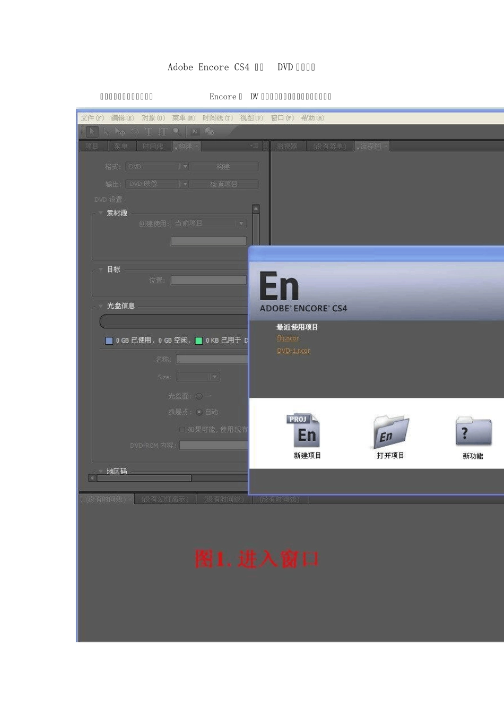
Task: Collapse the 地区码 section triangle
Action: 101,471
